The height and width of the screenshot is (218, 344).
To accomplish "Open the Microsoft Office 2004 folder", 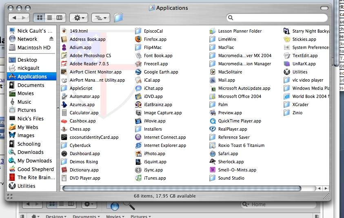I will pos(235,96).
